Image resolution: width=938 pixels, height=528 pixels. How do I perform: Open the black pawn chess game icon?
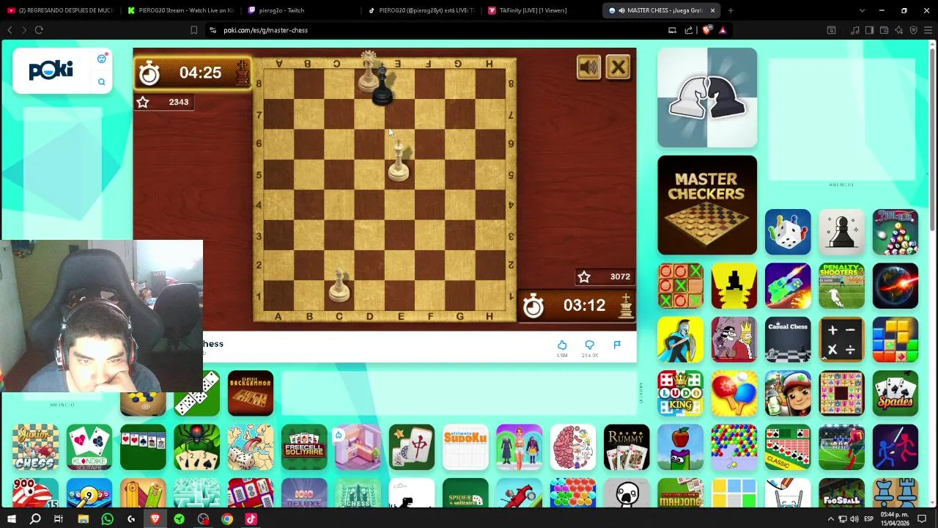(x=841, y=232)
